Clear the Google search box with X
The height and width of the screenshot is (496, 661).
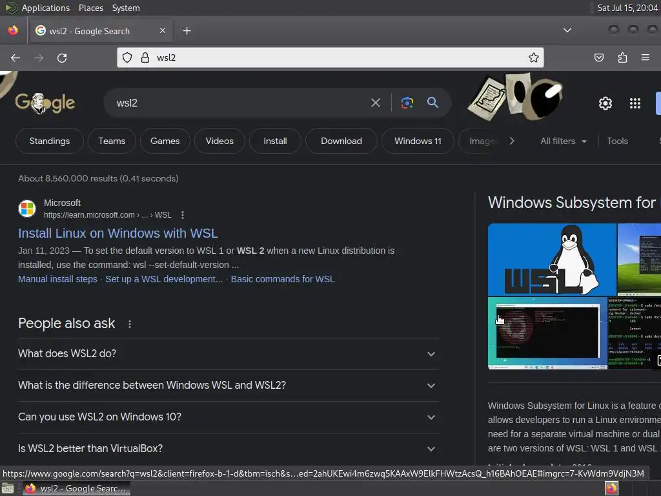pos(376,103)
